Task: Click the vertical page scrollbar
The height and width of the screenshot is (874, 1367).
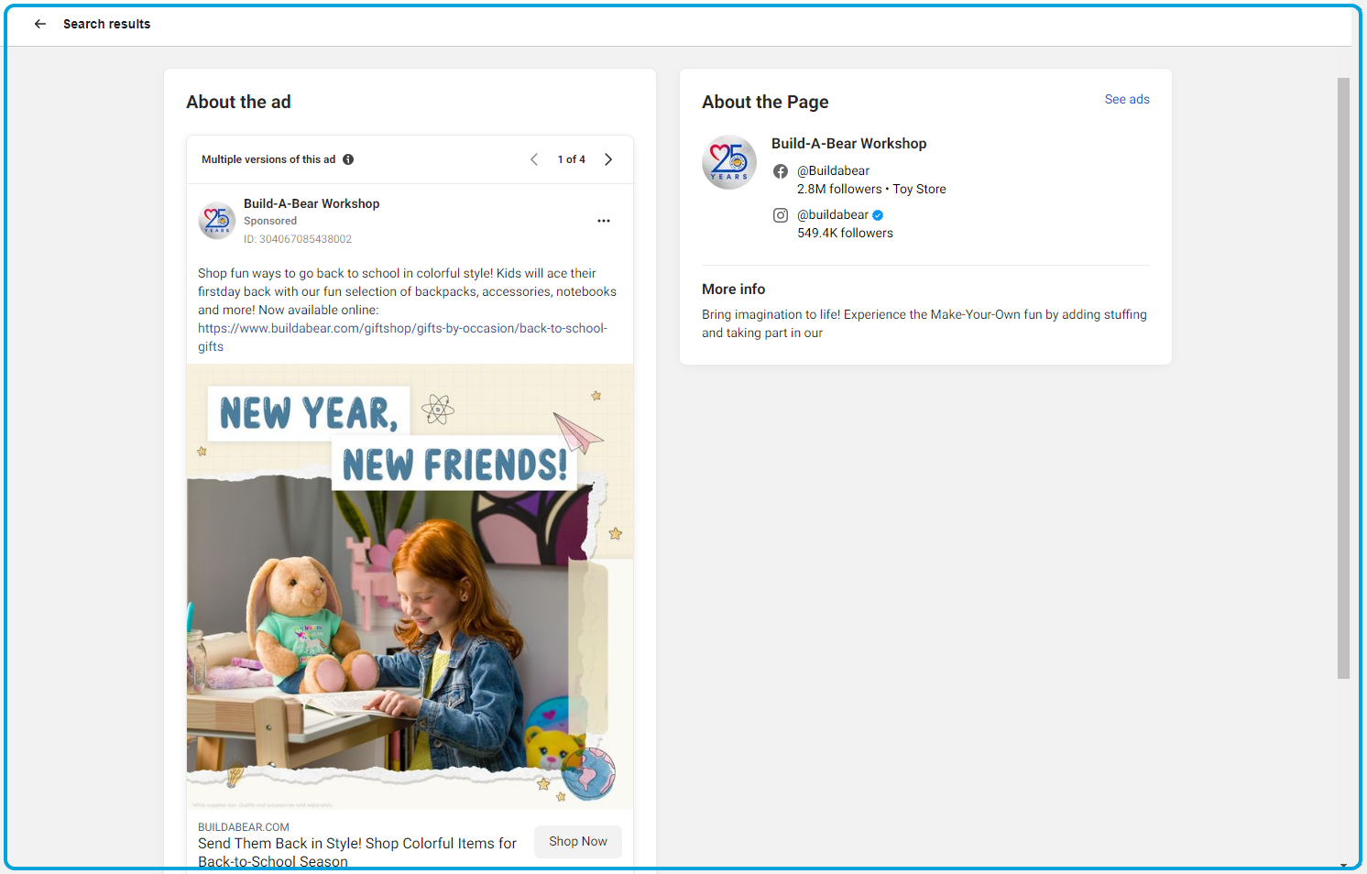Action: coord(1343,377)
